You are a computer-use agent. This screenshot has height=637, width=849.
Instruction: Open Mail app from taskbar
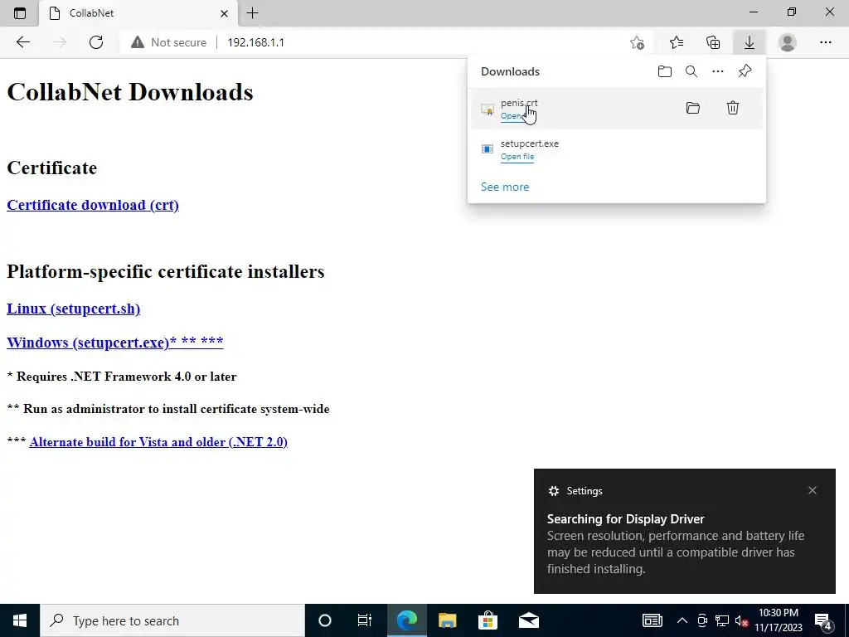528,620
